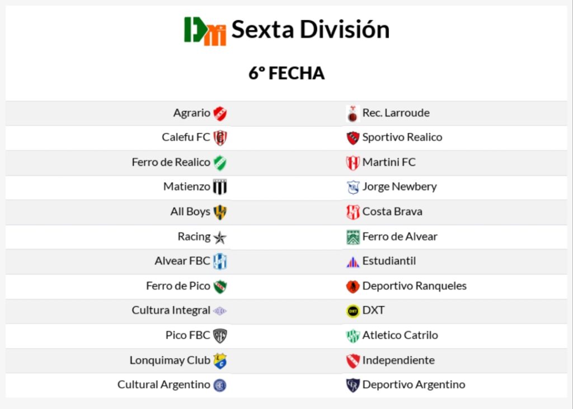The image size is (573, 409).
Task: Click the All Boys club crest
Action: (x=220, y=212)
